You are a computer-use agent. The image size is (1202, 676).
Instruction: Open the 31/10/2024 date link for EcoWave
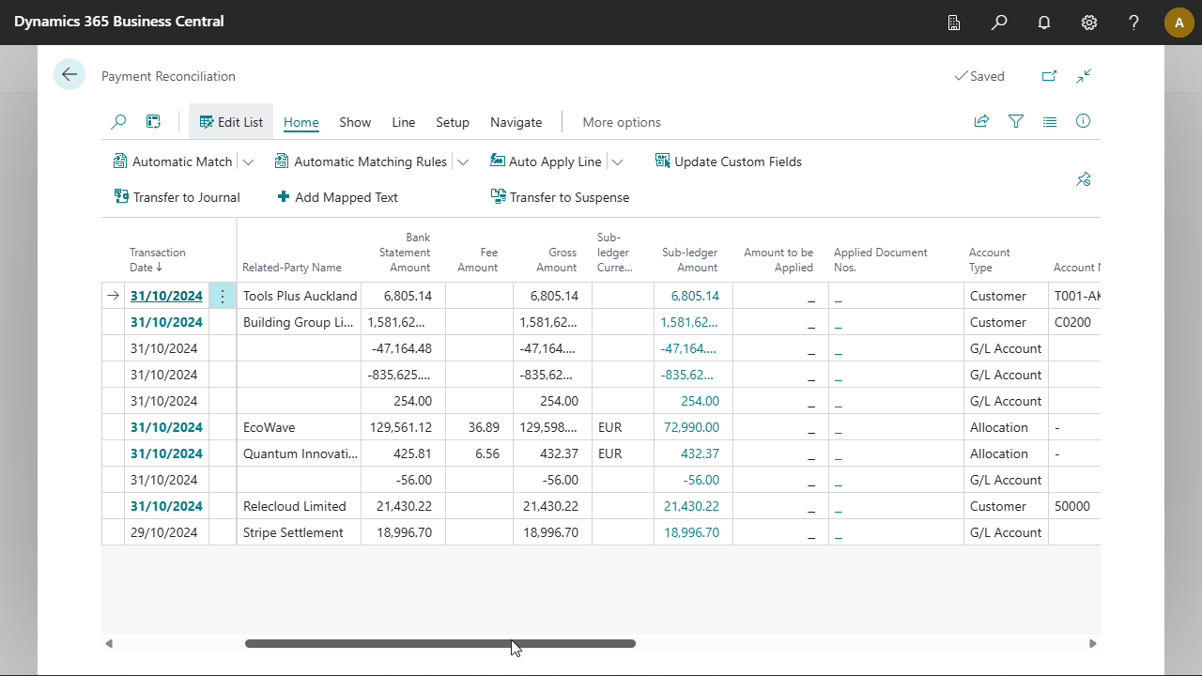(x=166, y=427)
